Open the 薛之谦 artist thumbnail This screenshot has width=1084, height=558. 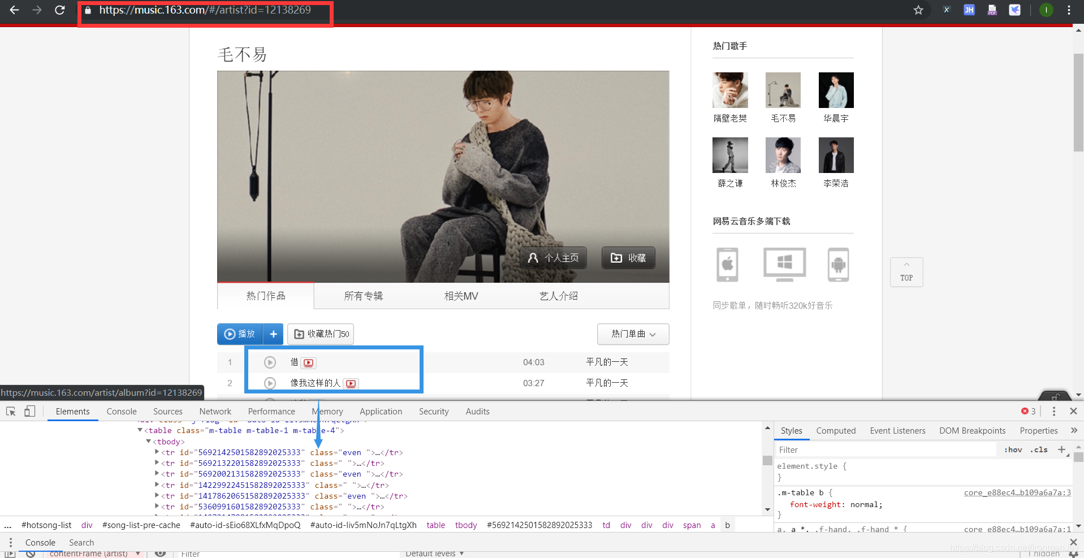pos(730,155)
